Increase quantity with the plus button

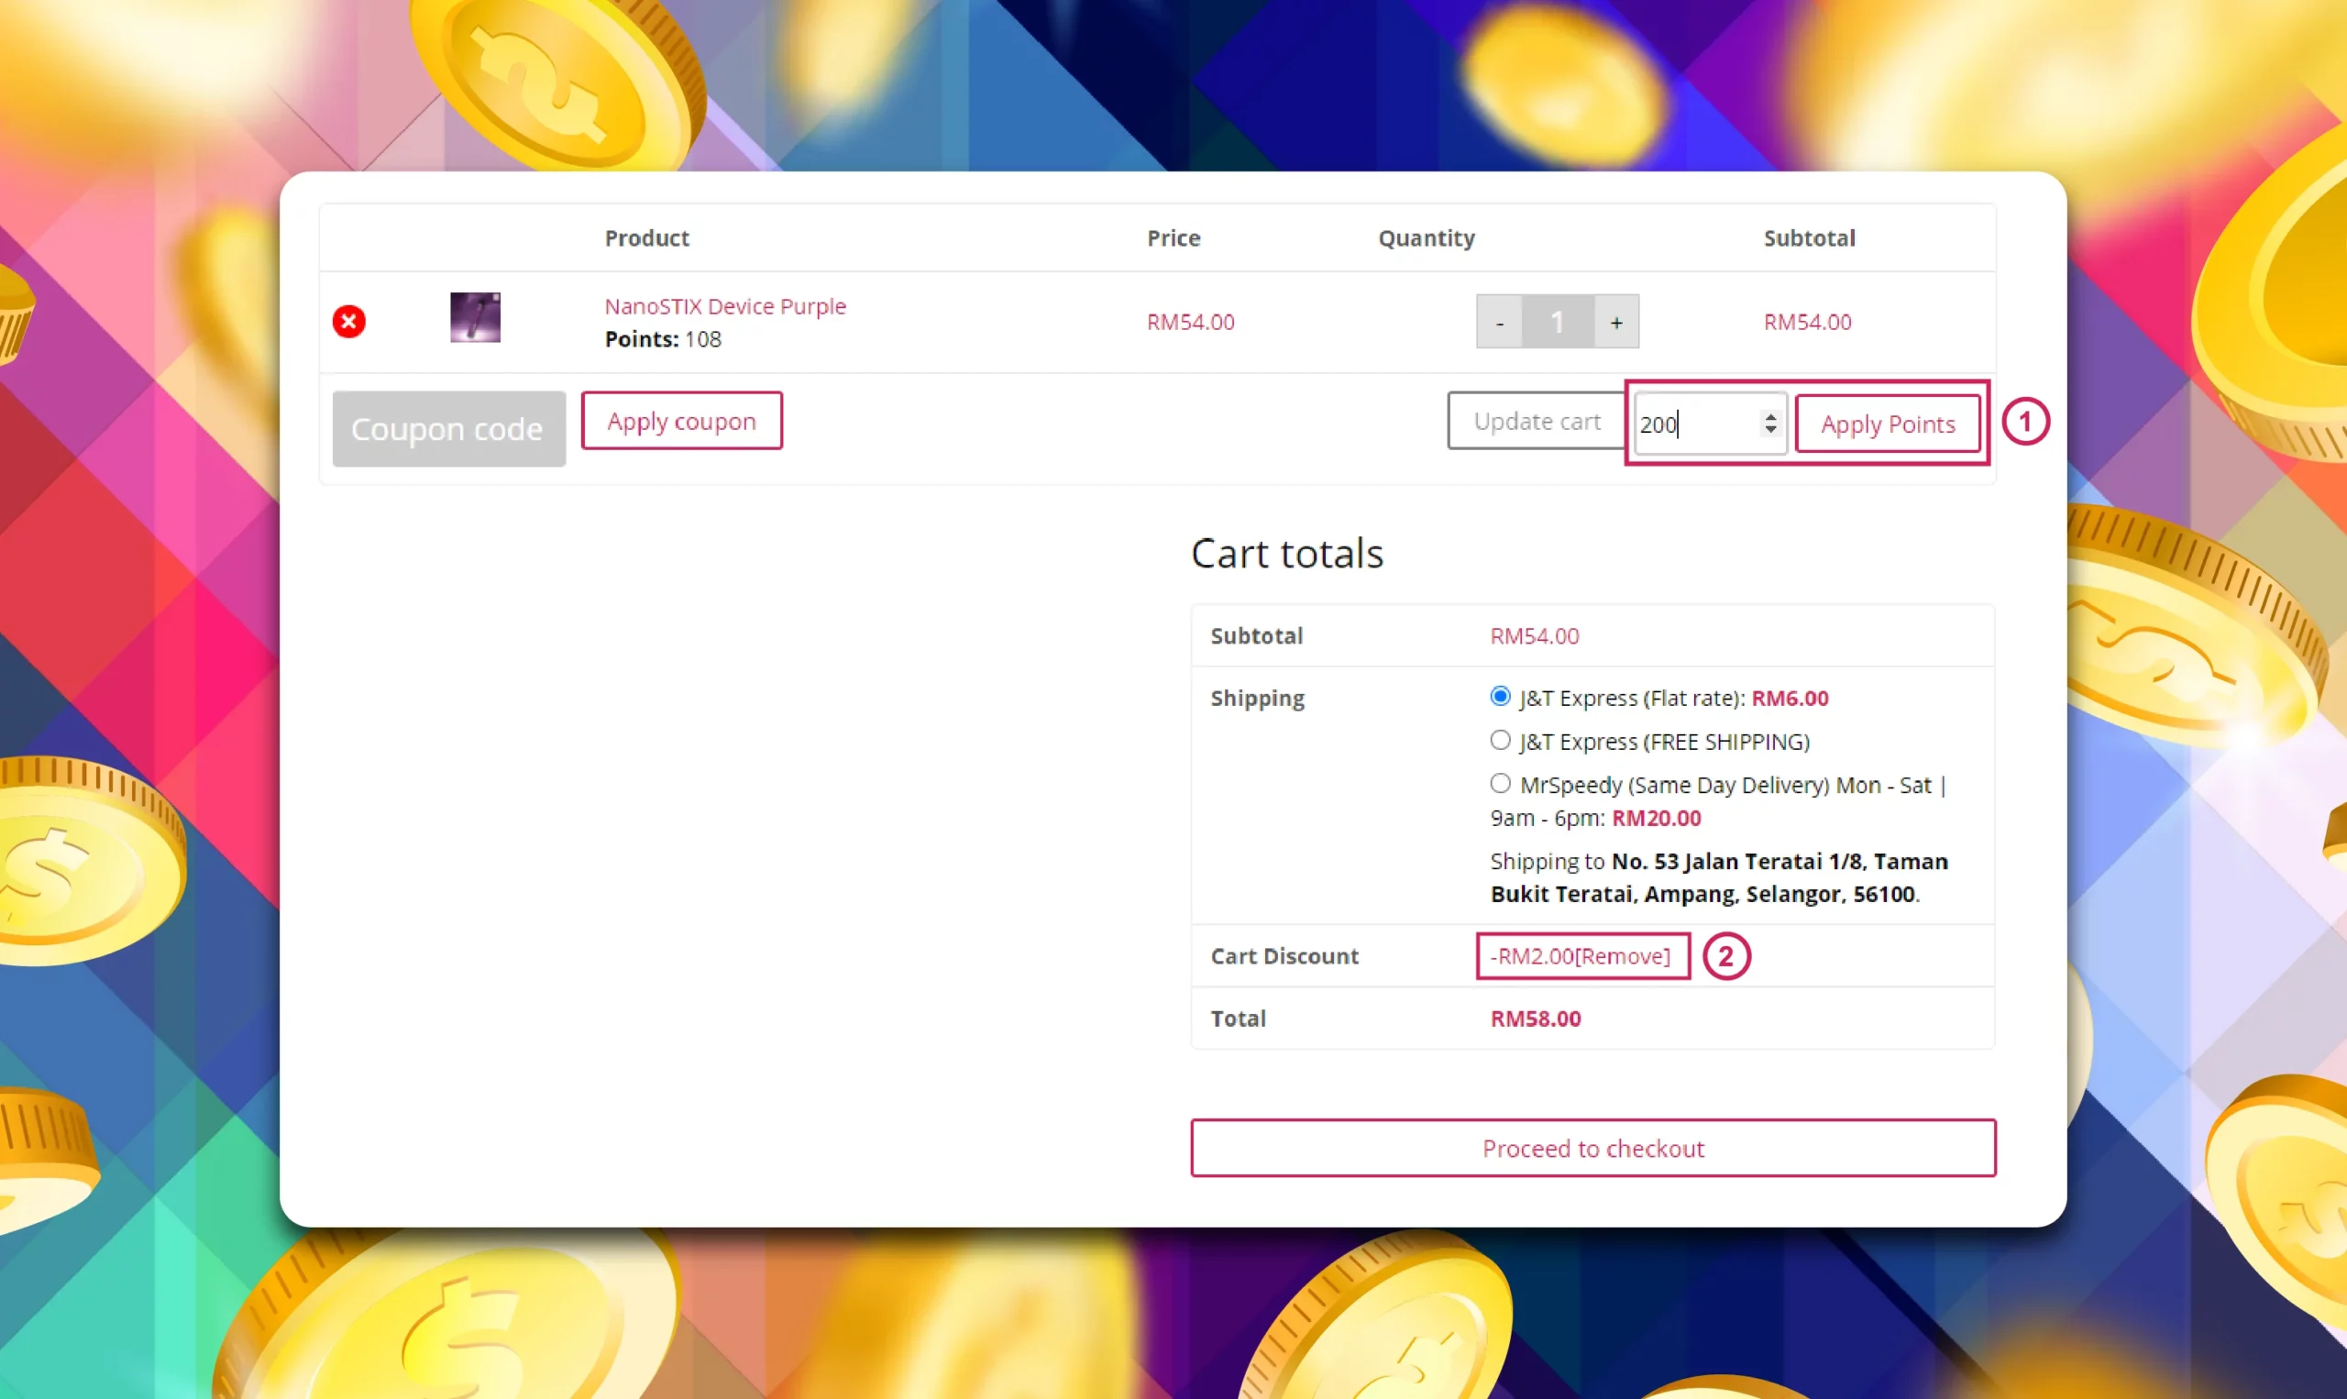[1616, 323]
